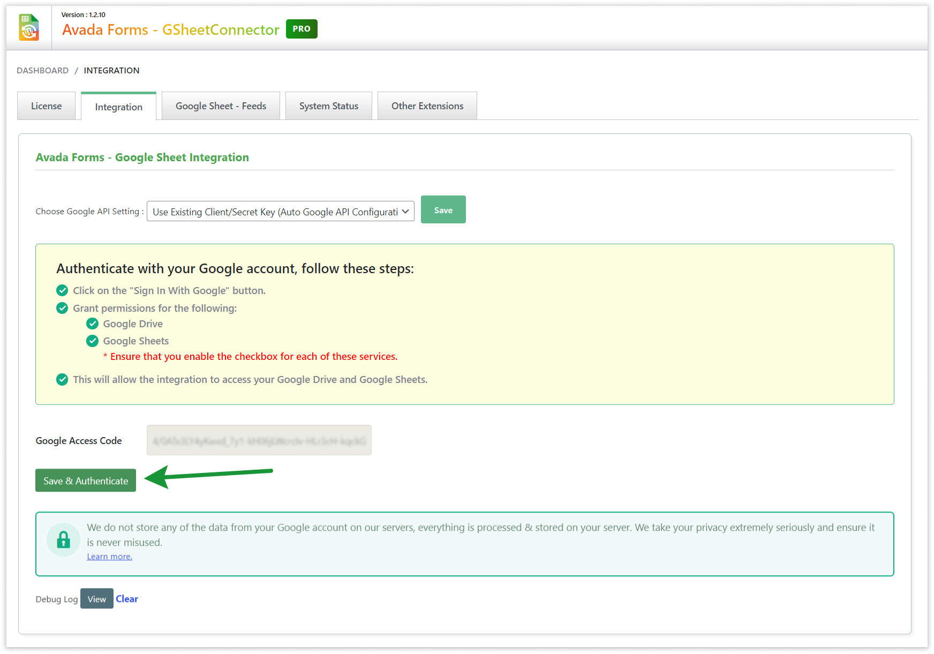Select the System Status tab
934x654 pixels.
(x=328, y=106)
